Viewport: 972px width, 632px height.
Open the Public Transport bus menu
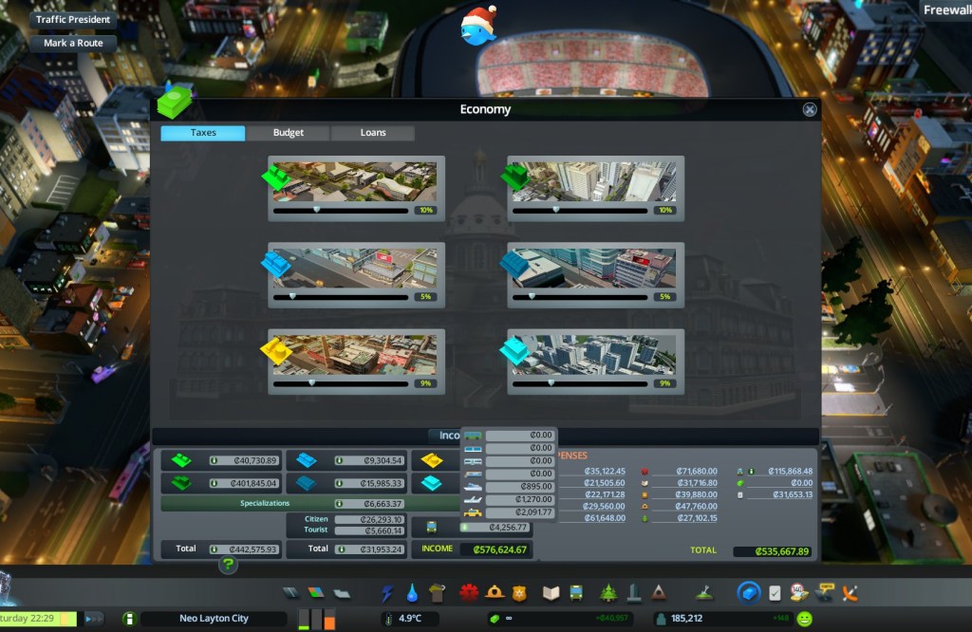point(575,593)
